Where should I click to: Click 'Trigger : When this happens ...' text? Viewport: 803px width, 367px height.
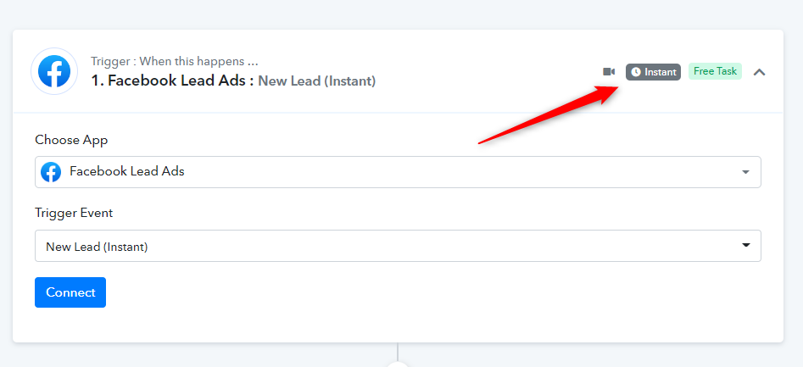[x=174, y=61]
